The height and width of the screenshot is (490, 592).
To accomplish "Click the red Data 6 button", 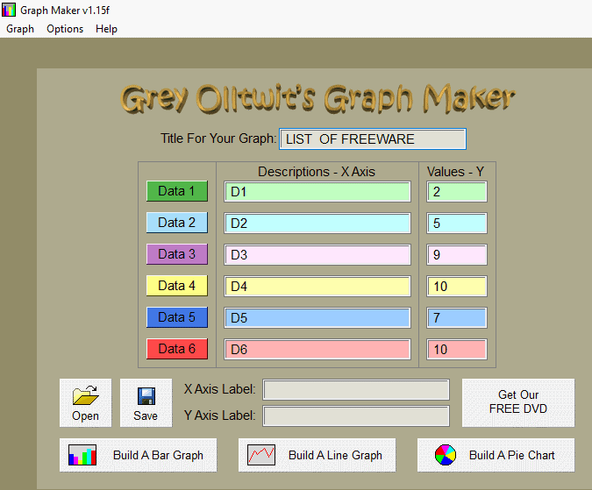I will point(177,349).
